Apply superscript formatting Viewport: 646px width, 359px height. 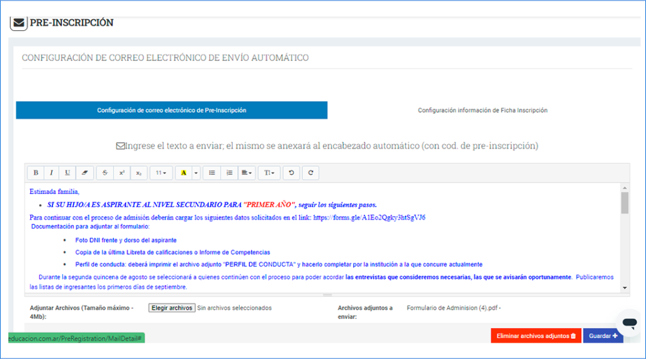[122, 173]
